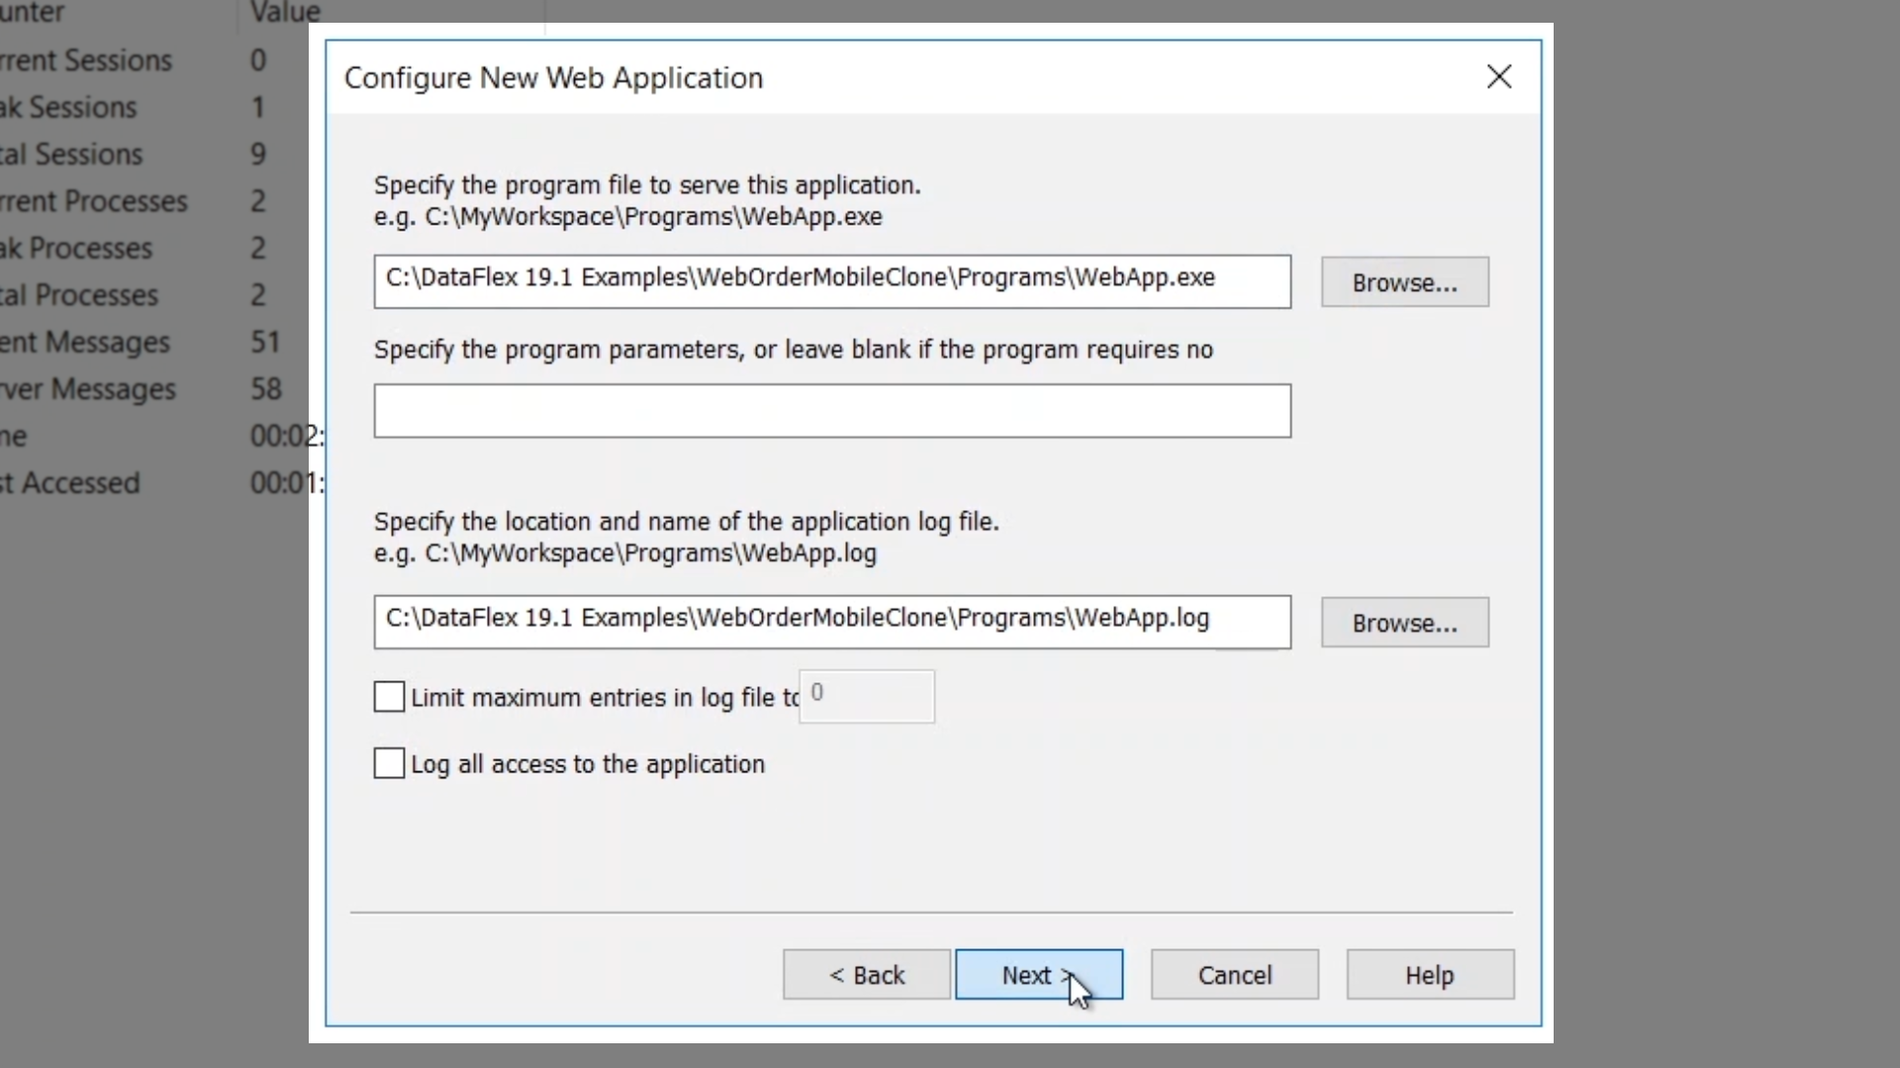This screenshot has width=1900, height=1068.
Task: Close the Configure New Web Application dialog
Action: tap(1498, 77)
